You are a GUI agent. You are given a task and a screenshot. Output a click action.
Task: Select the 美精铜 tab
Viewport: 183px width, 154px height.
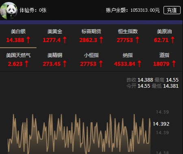(55, 60)
